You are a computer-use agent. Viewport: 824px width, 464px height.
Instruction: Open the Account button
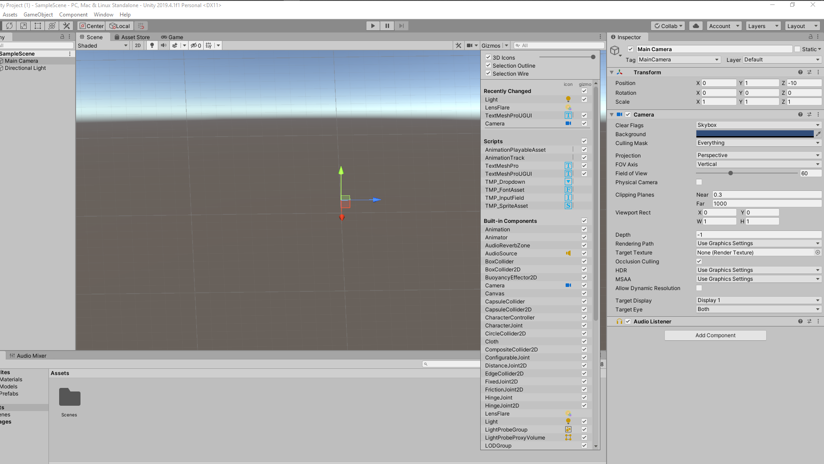coord(724,26)
